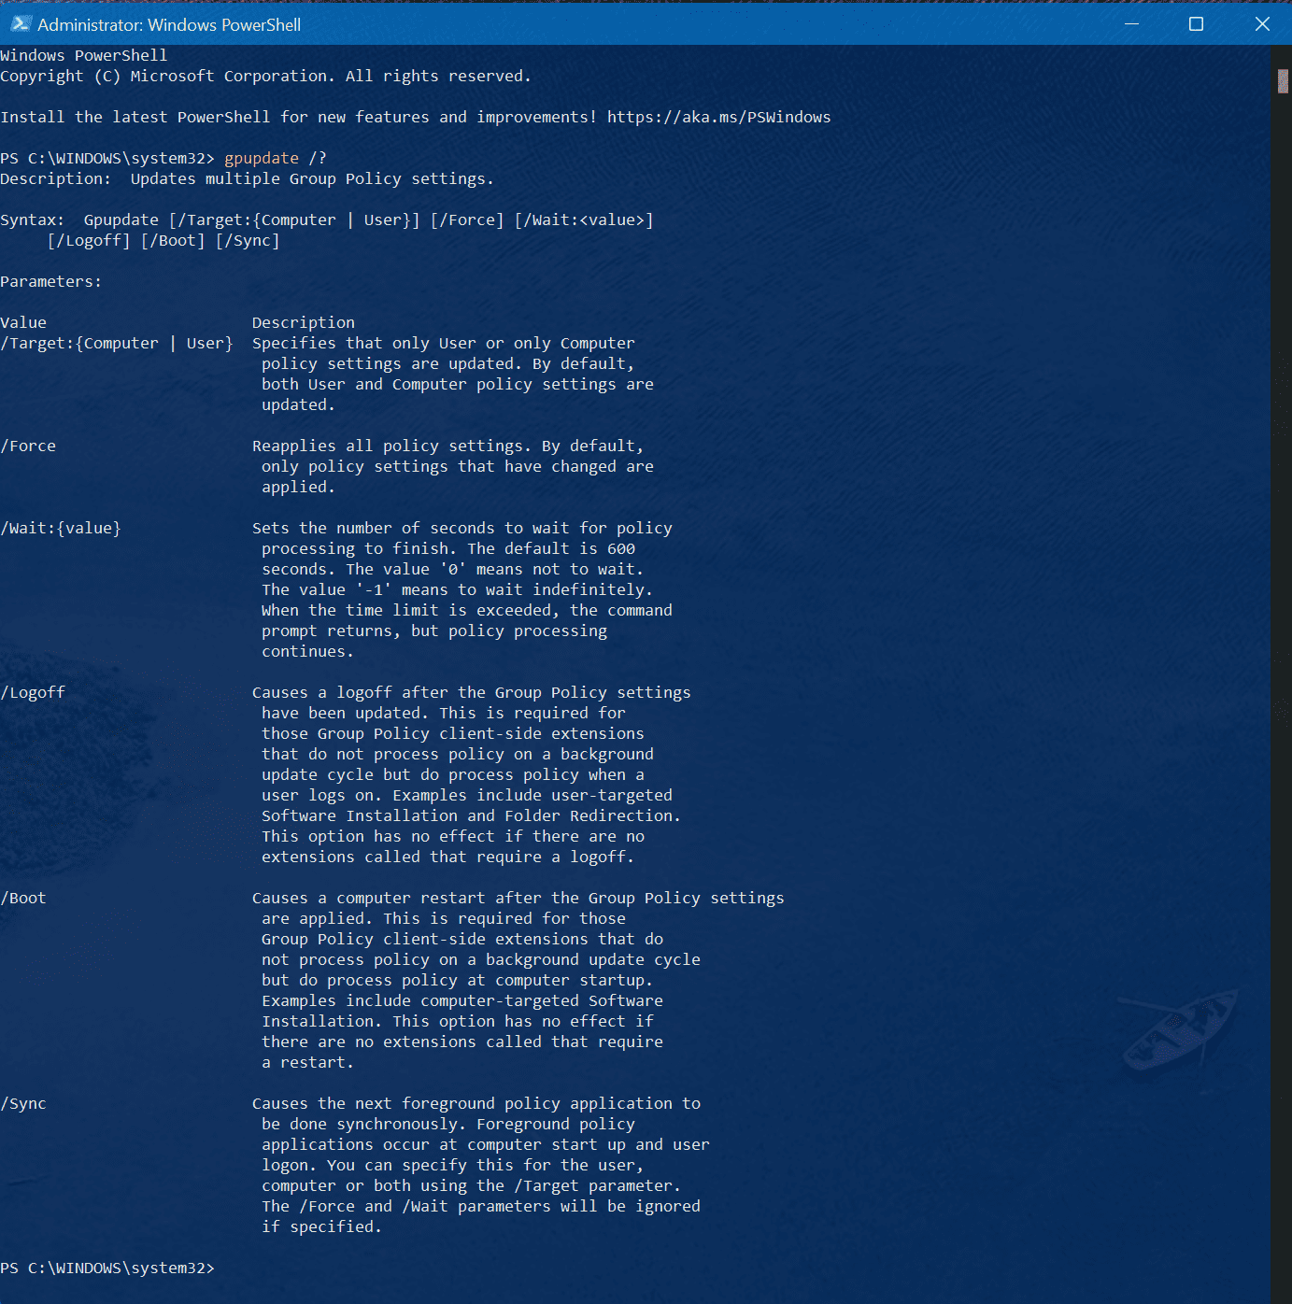The height and width of the screenshot is (1304, 1292).
Task: Click the 'Value' column header
Action: (23, 322)
